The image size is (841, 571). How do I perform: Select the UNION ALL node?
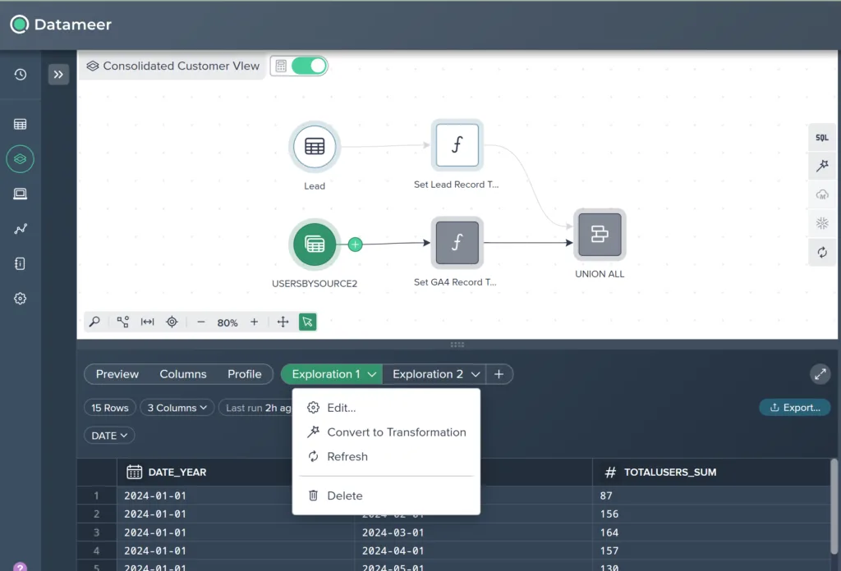pos(600,235)
